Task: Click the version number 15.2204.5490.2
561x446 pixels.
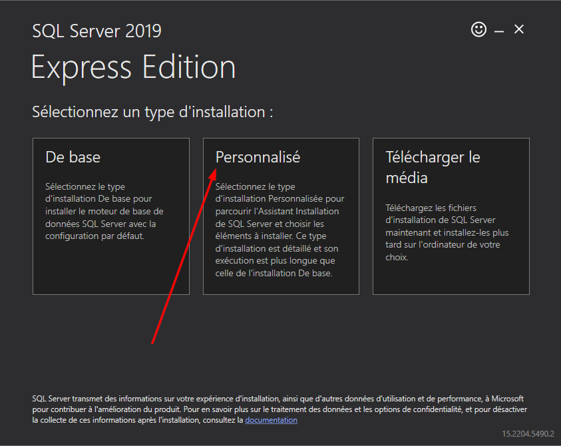Action: click(528, 433)
